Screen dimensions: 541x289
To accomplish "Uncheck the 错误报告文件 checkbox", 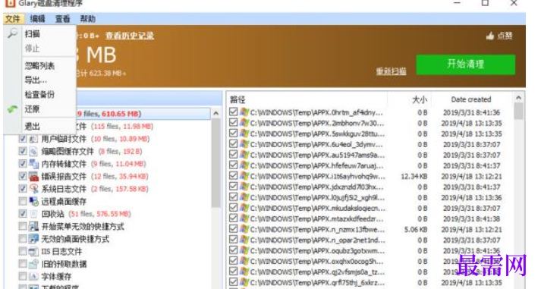I will pos(23,177).
